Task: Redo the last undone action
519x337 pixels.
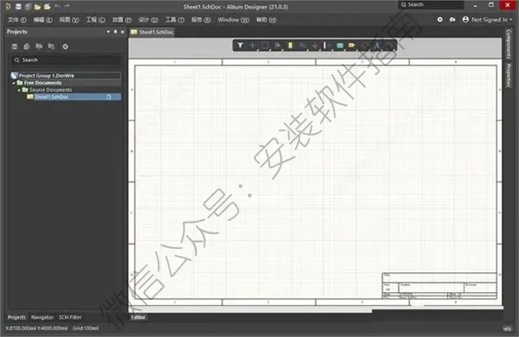Action: point(67,6)
